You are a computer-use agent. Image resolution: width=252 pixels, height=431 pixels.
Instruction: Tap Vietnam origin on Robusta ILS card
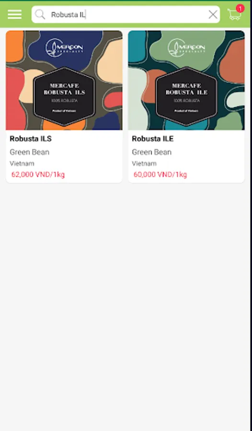pyautogui.click(x=22, y=164)
